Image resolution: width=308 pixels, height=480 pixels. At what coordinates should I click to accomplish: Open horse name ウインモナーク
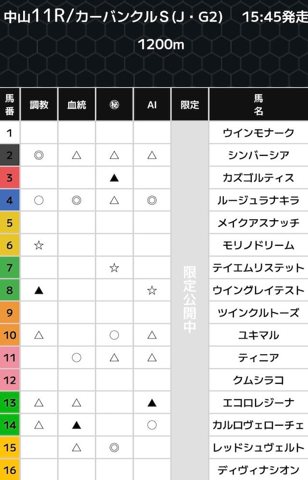pos(258,133)
